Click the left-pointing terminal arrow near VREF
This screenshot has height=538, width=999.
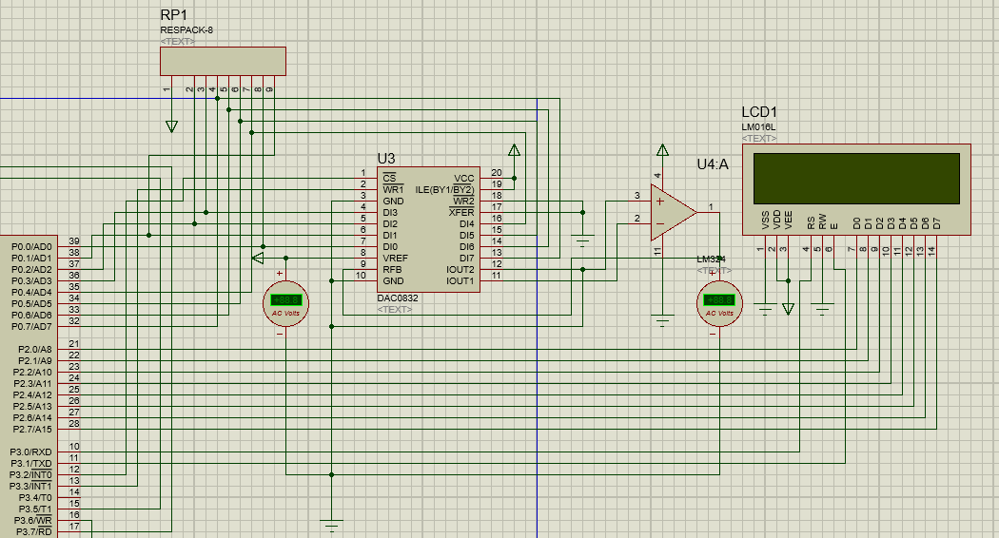[258, 258]
